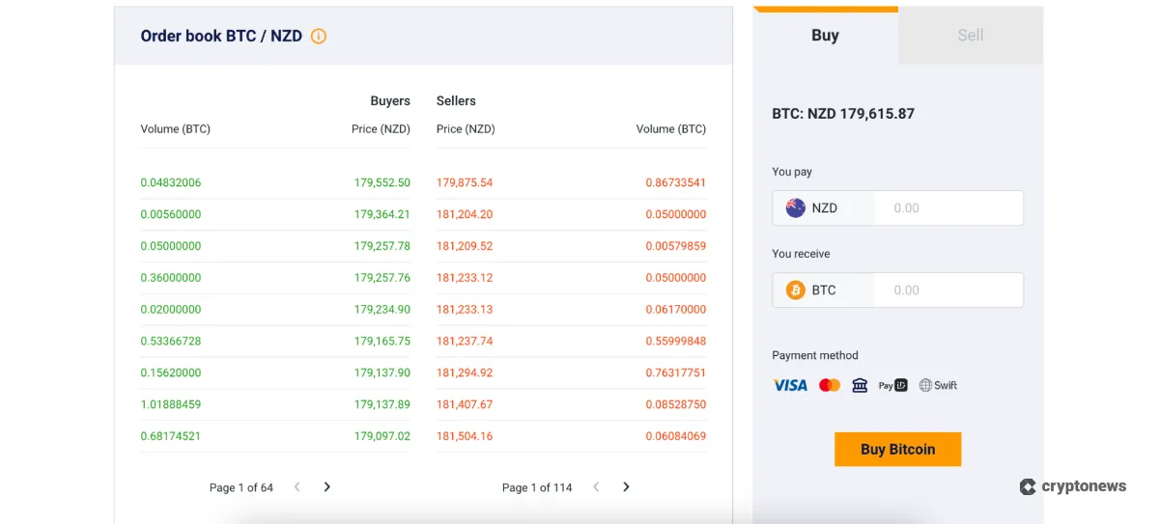The width and height of the screenshot is (1159, 524).
Task: Click buyer price 179,257.78
Action: (382, 246)
